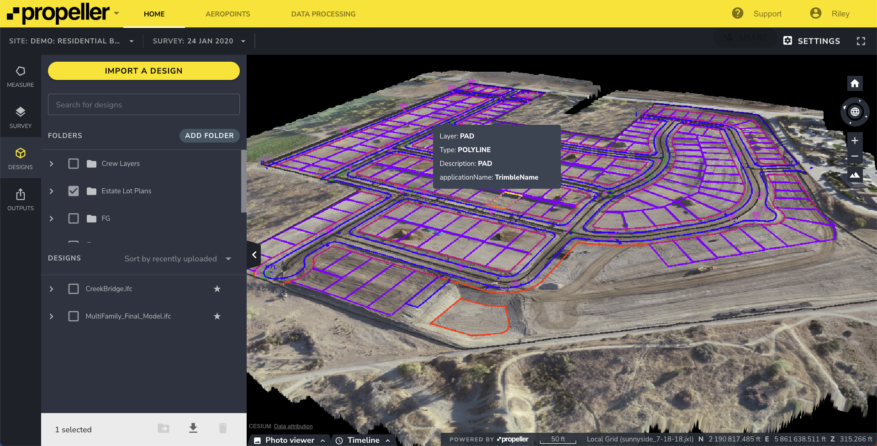This screenshot has height=446, width=877.
Task: Open Settings
Action: (812, 41)
